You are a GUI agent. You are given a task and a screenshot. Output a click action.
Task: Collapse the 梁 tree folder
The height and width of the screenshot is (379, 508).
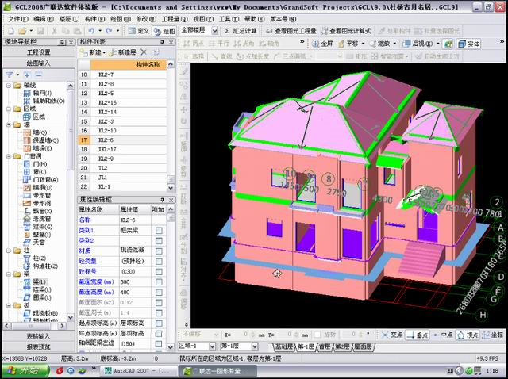[9, 274]
